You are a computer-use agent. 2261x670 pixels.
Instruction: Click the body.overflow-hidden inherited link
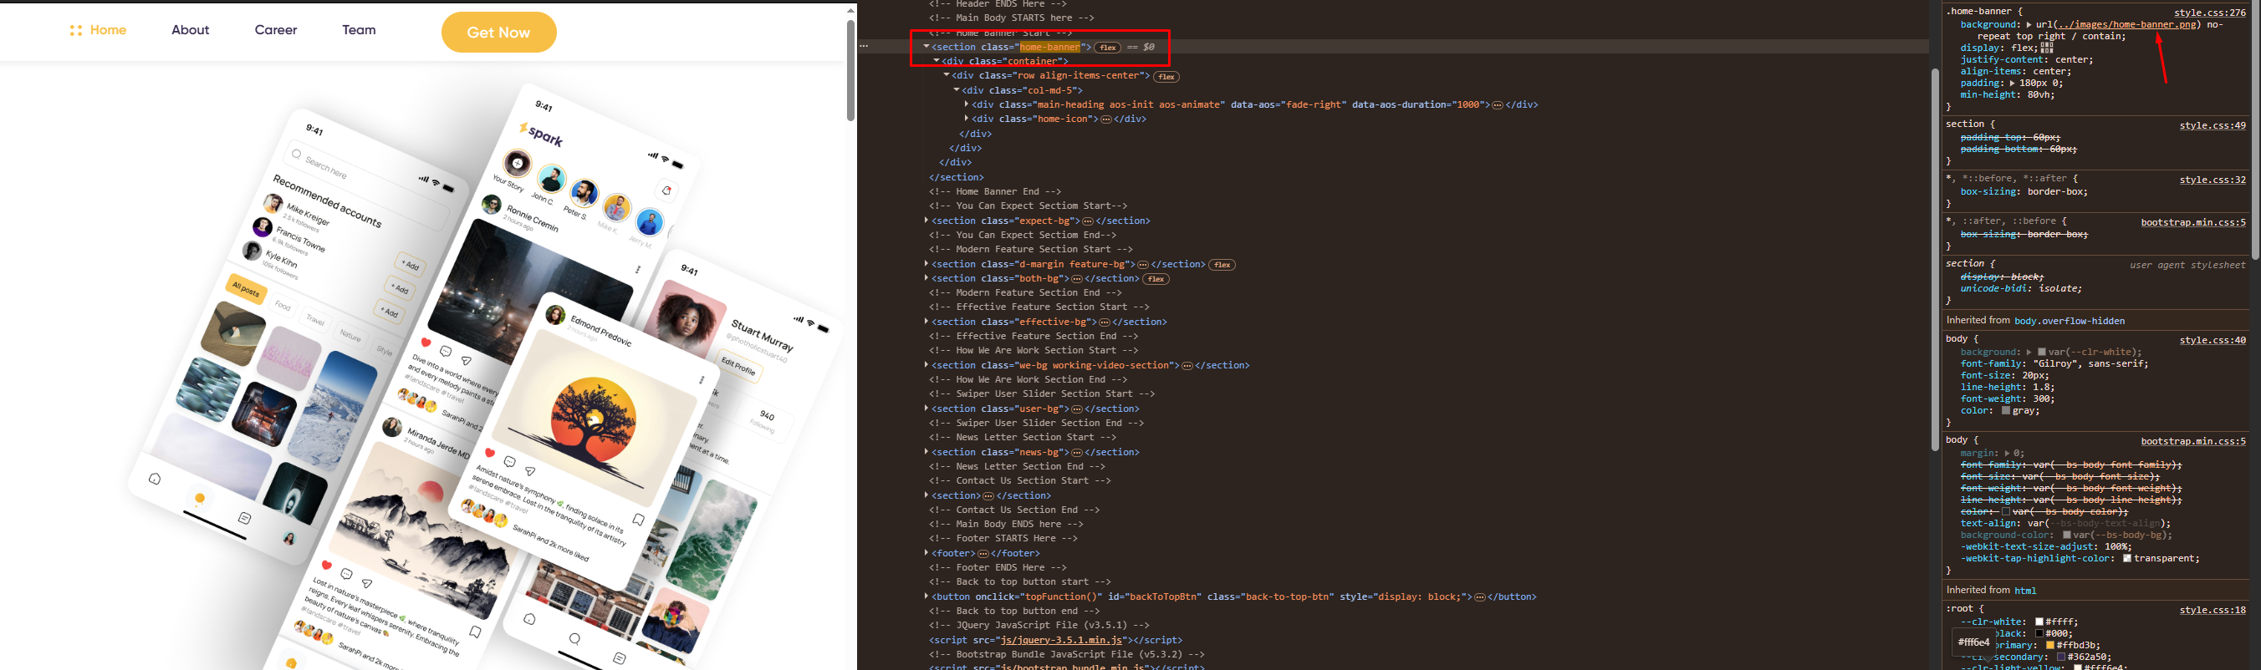click(x=2069, y=321)
